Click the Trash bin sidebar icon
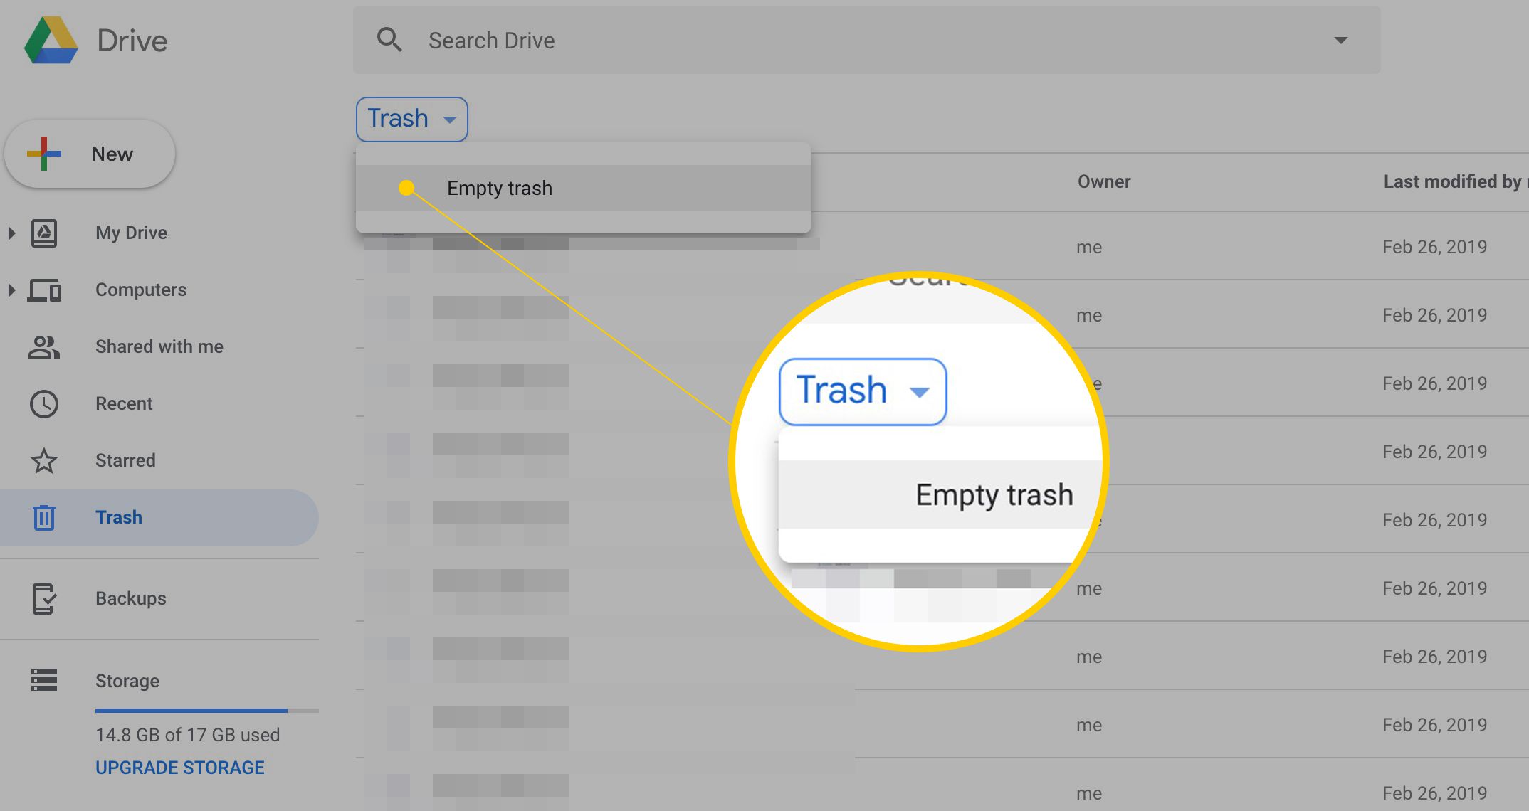This screenshot has height=811, width=1529. pos(44,517)
